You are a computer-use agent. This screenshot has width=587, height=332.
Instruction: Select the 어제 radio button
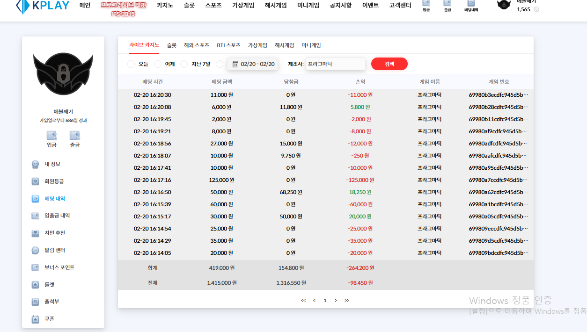click(x=158, y=64)
